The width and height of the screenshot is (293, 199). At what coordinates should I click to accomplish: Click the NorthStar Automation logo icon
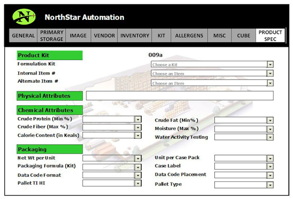point(24,17)
